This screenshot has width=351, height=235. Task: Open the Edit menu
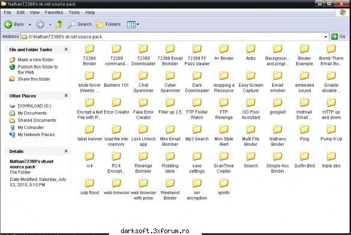pyautogui.click(x=20, y=12)
